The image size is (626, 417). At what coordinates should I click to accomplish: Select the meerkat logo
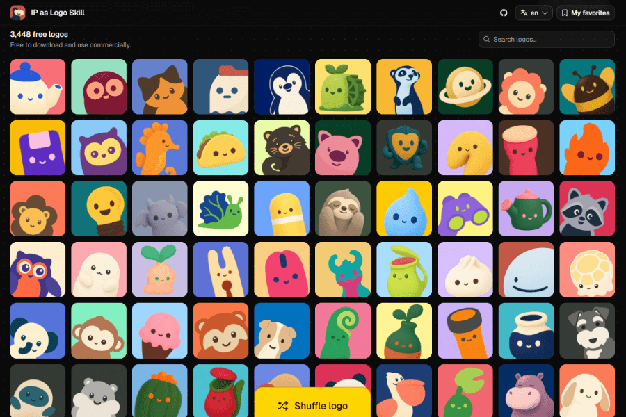coord(404,87)
